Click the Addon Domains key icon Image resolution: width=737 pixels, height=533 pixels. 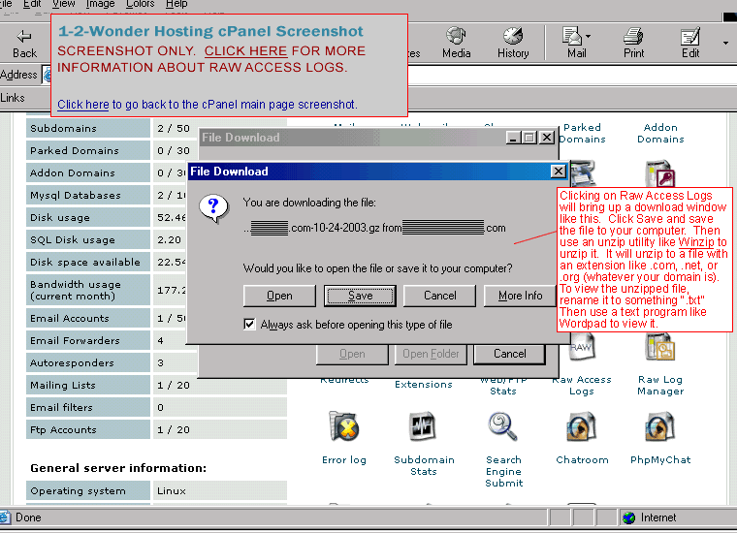pyautogui.click(x=660, y=173)
